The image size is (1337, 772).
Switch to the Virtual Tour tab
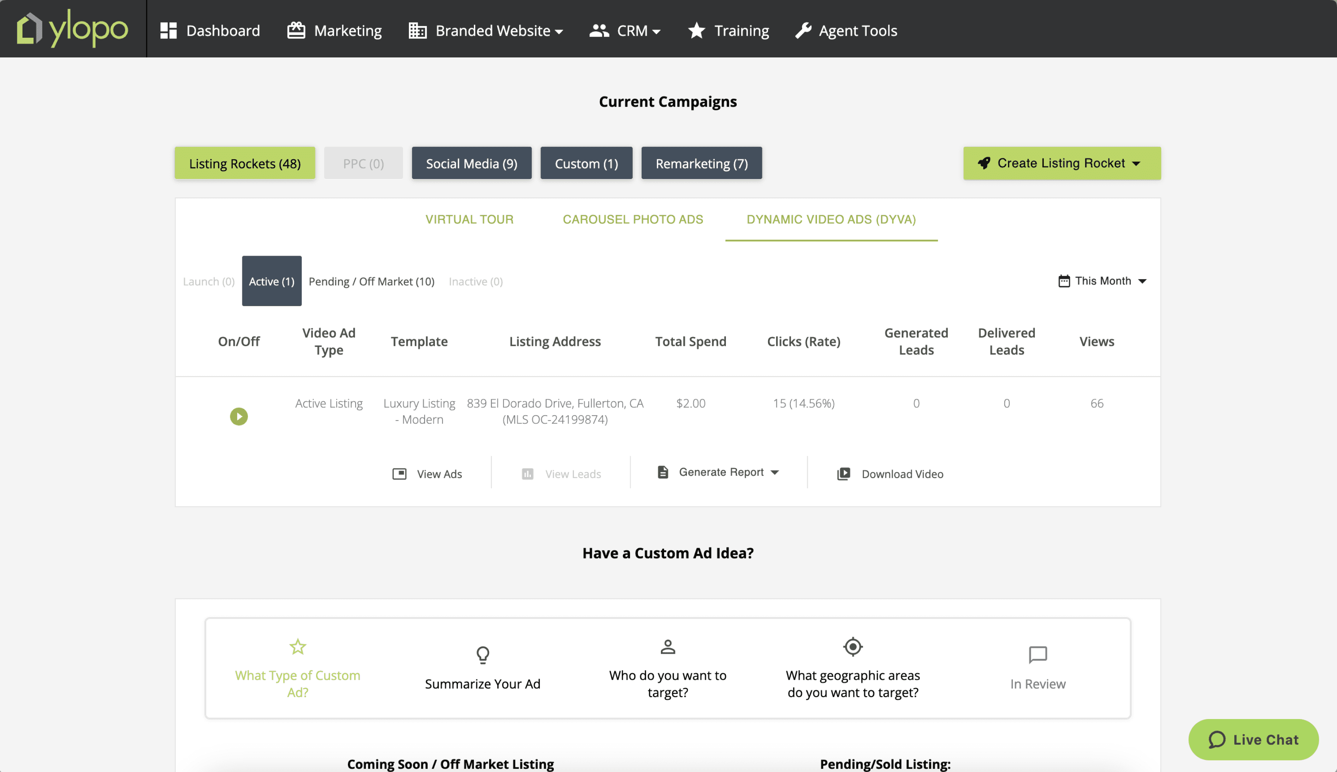(x=469, y=219)
